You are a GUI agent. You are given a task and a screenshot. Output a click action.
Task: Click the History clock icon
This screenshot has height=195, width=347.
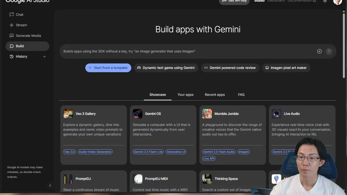click(x=12, y=57)
